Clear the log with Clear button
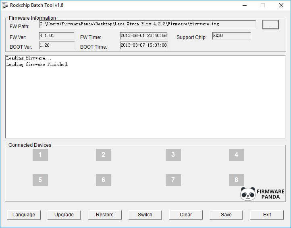 [x=186, y=215]
